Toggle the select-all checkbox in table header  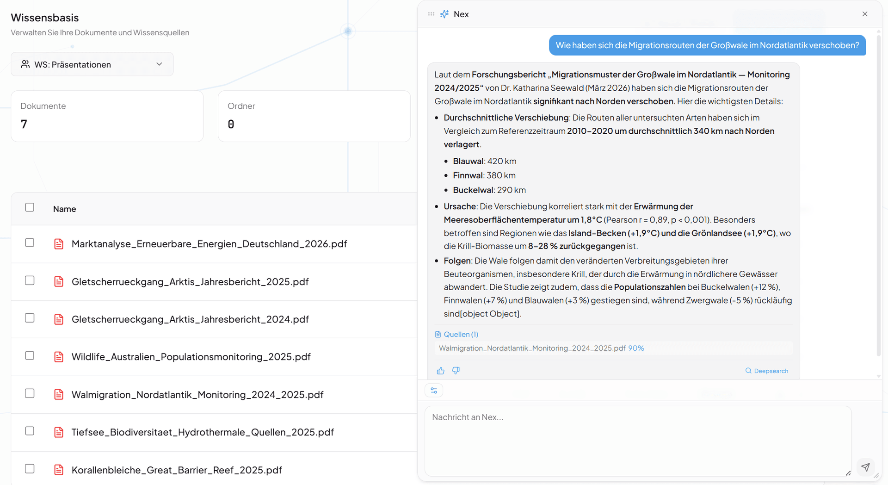tap(30, 207)
